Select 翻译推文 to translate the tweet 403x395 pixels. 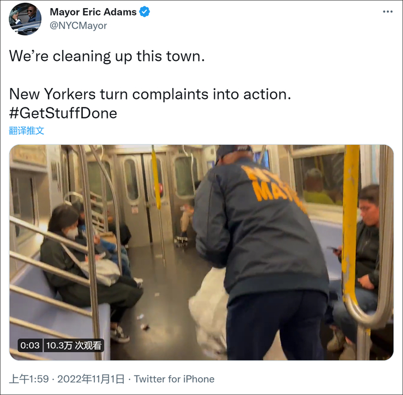(26, 131)
